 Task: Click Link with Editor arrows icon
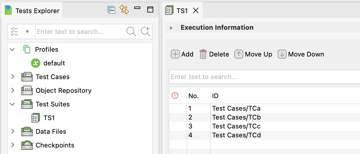(x=124, y=10)
